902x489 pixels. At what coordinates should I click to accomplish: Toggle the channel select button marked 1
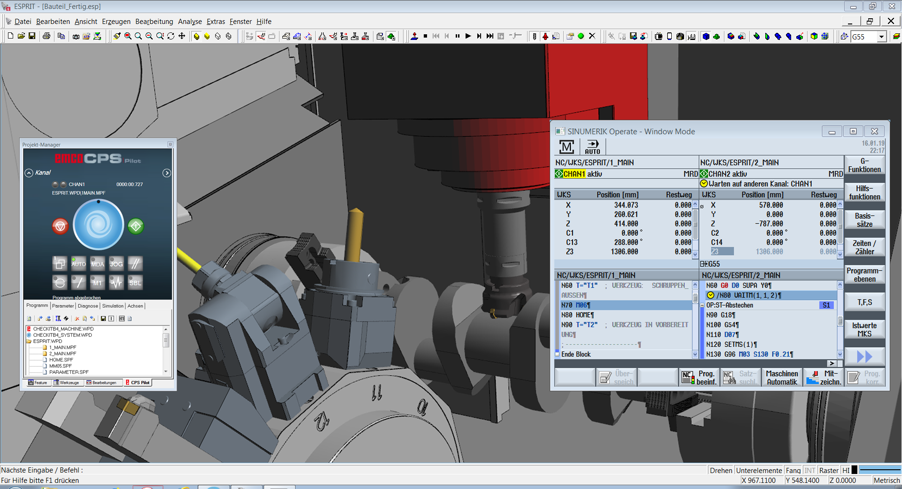60,264
